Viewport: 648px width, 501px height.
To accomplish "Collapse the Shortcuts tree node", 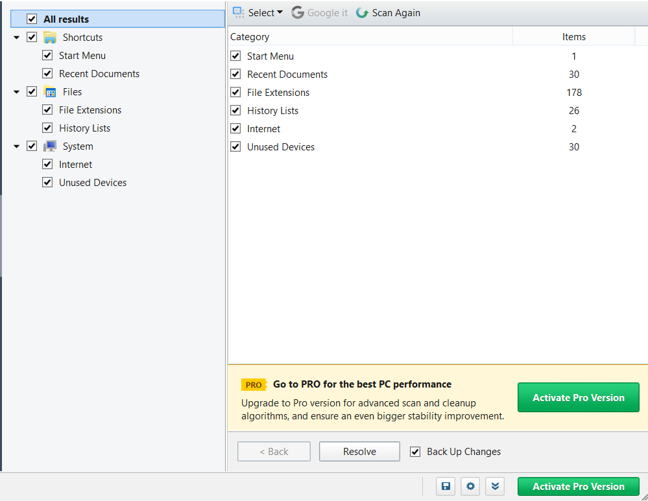I will tap(16, 38).
